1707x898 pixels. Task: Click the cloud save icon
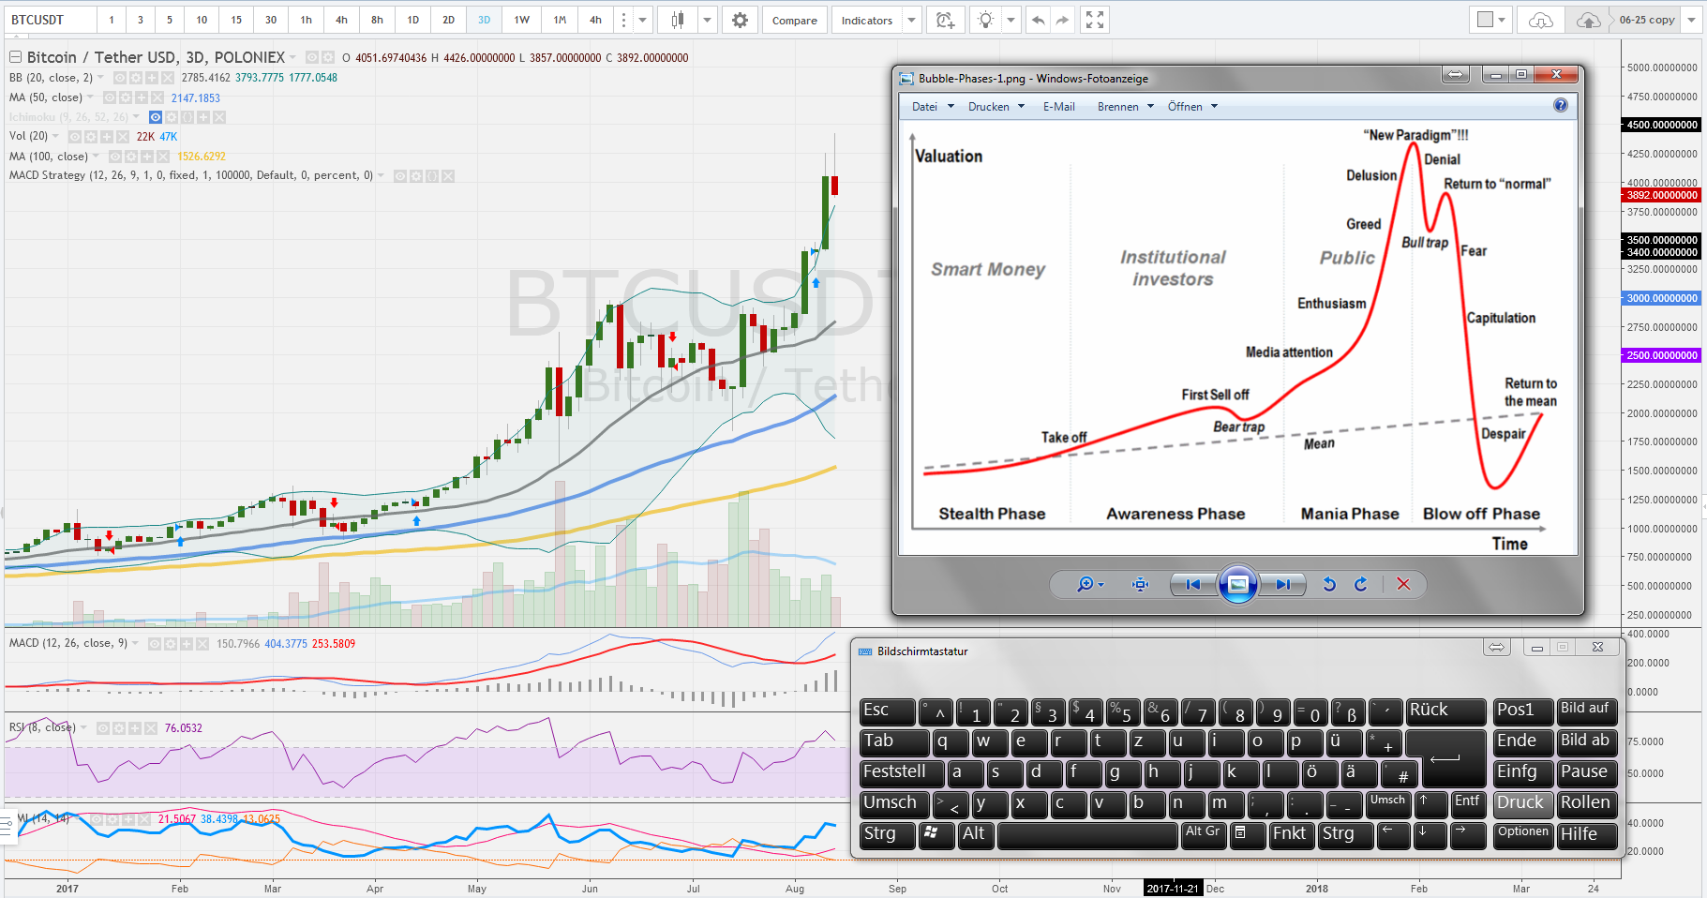click(1541, 20)
